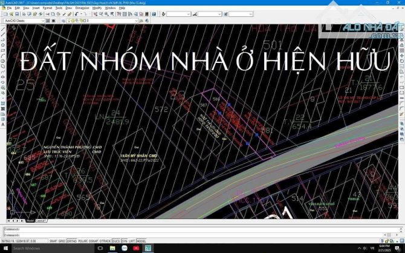
Task: Click the New drawing icon
Action: coord(3,14)
